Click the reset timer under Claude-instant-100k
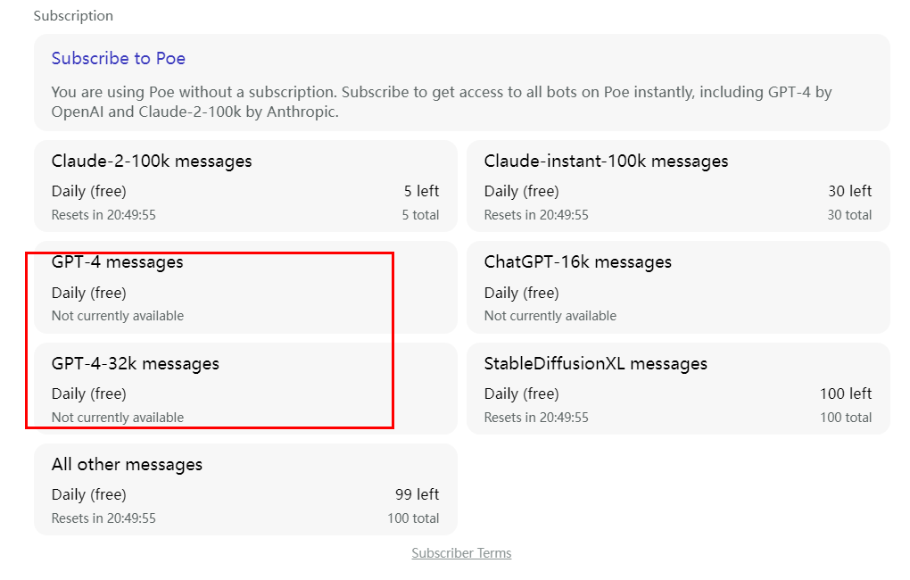Viewport: 910px width, 580px height. [536, 215]
